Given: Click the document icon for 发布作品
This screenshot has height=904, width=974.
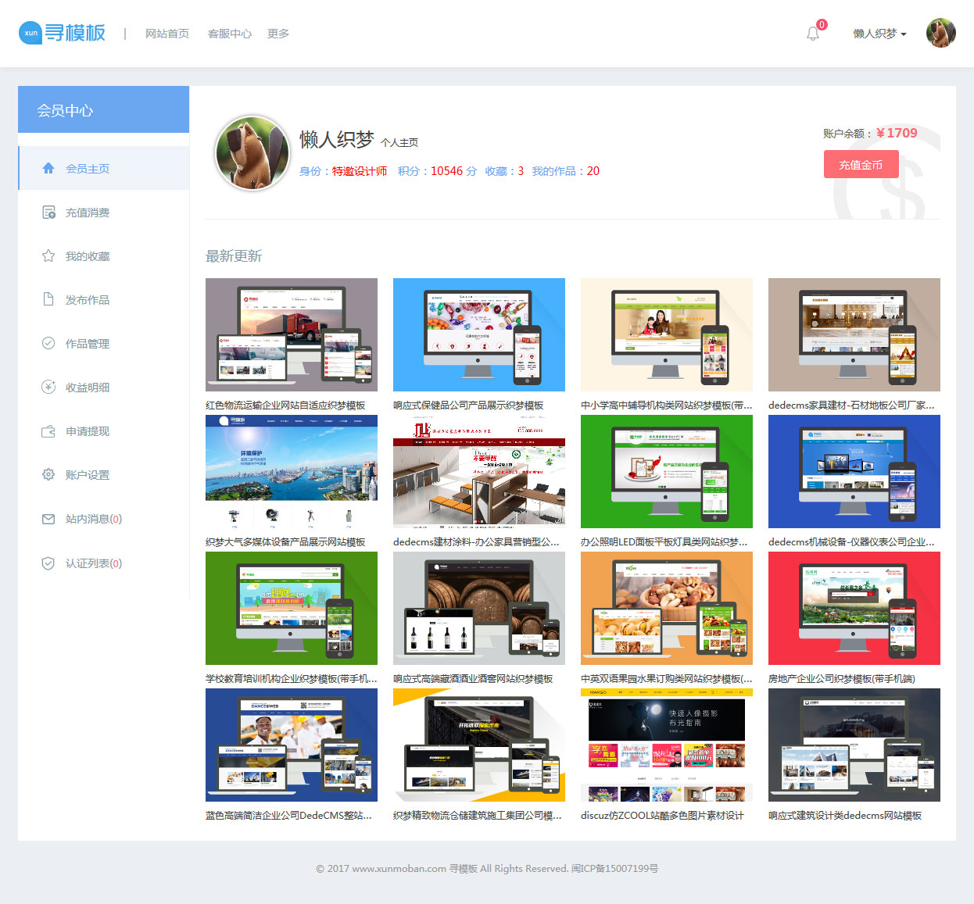Looking at the screenshot, I should (x=48, y=299).
